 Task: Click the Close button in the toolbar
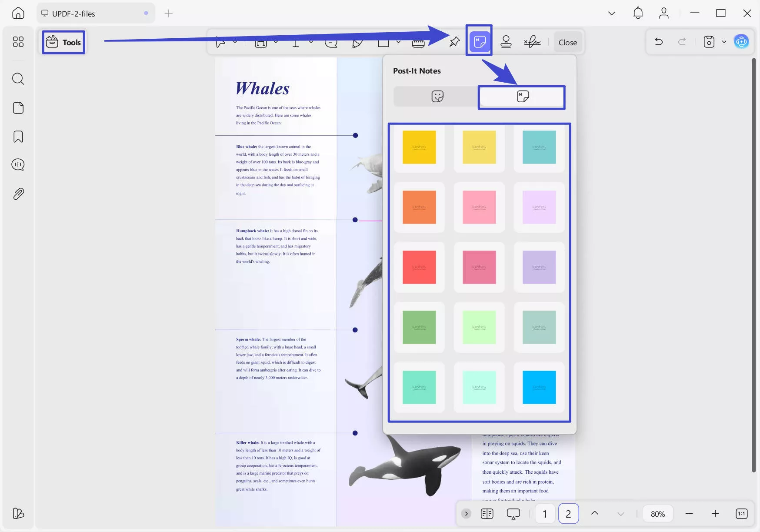(567, 42)
